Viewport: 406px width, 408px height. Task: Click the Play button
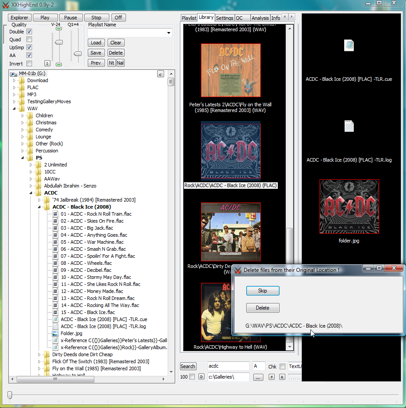pos(45,18)
